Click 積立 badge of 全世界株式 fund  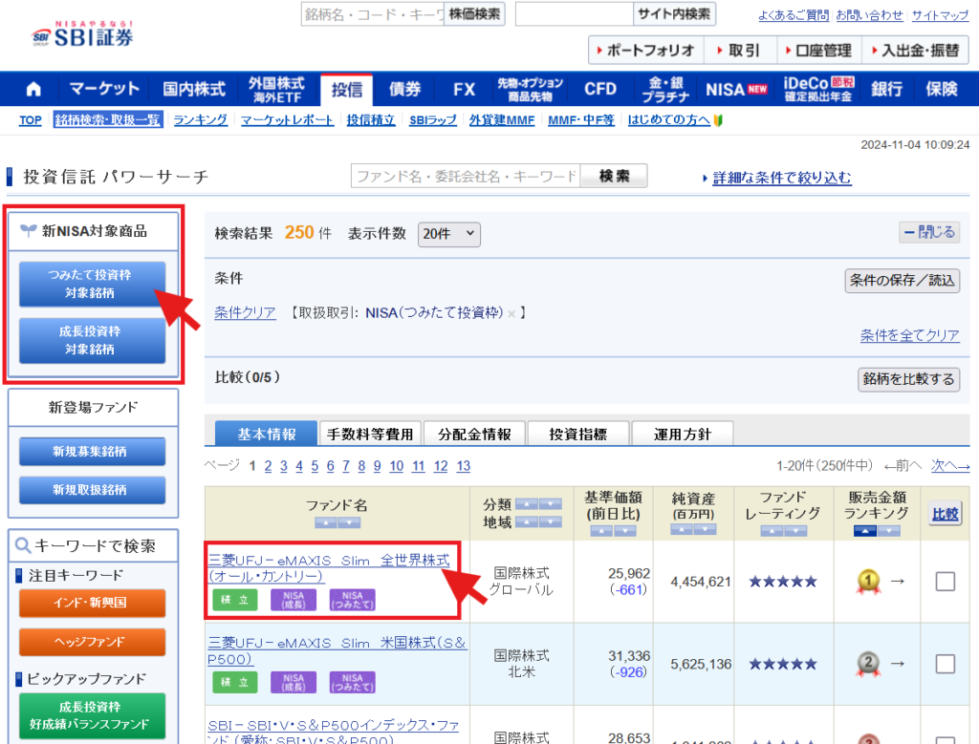(x=235, y=600)
